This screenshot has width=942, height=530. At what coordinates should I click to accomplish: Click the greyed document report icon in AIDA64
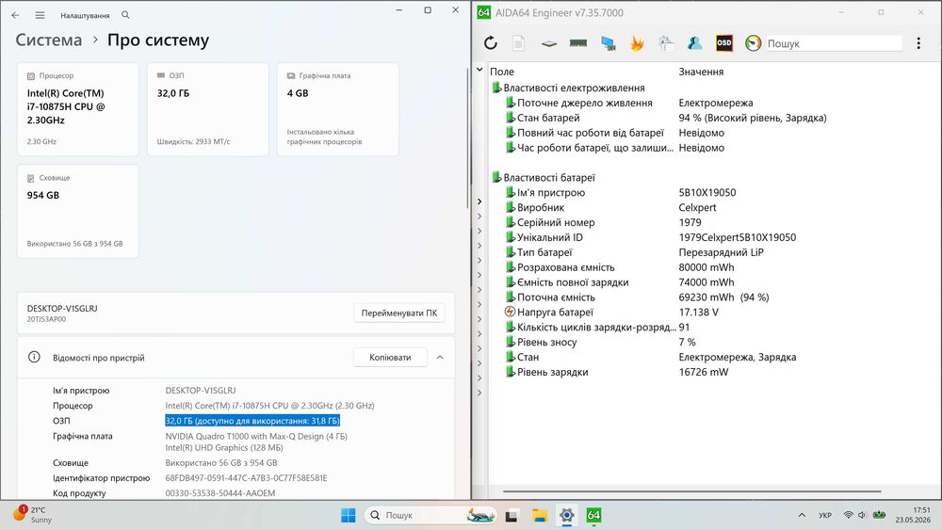point(519,42)
